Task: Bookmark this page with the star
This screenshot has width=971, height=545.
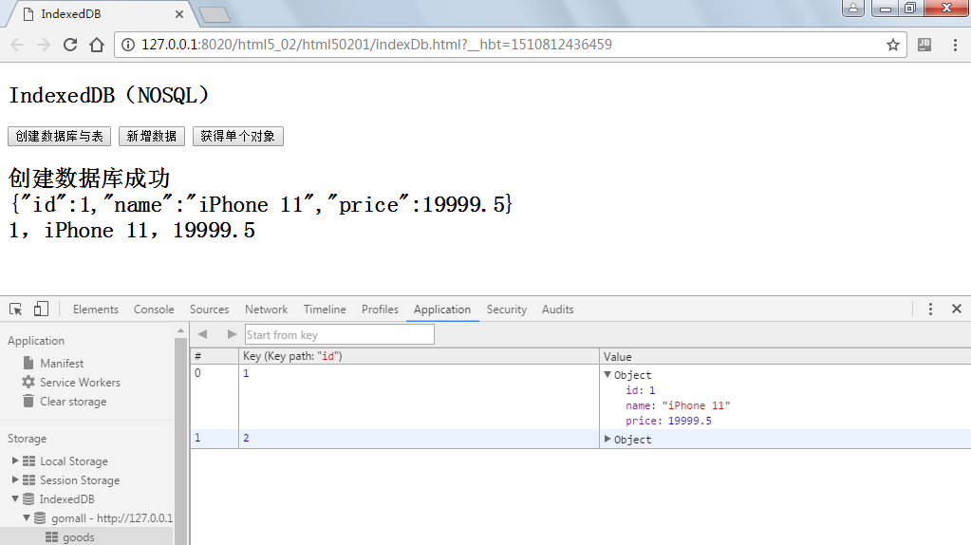Action: 892,45
